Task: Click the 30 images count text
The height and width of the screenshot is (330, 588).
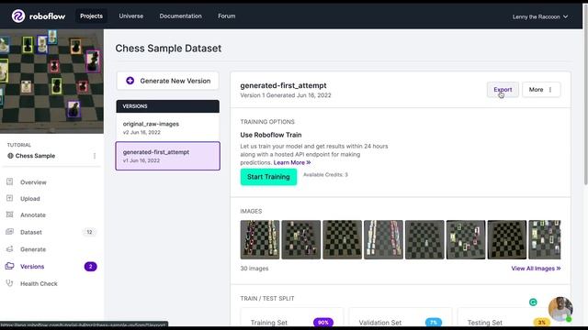Action: (x=254, y=269)
